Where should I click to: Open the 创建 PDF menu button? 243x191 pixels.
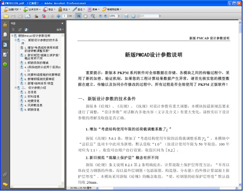12,9
